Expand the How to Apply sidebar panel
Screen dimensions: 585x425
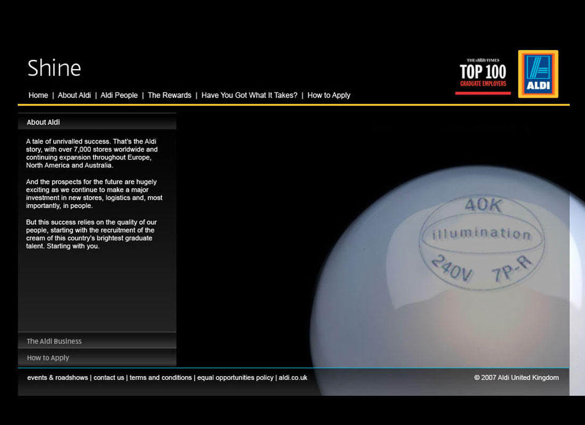[97, 358]
